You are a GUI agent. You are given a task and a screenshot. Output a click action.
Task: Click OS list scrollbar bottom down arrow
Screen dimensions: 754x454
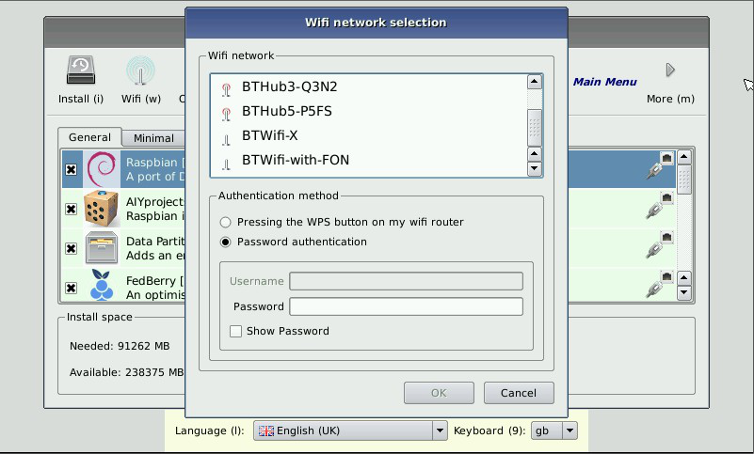pos(683,292)
